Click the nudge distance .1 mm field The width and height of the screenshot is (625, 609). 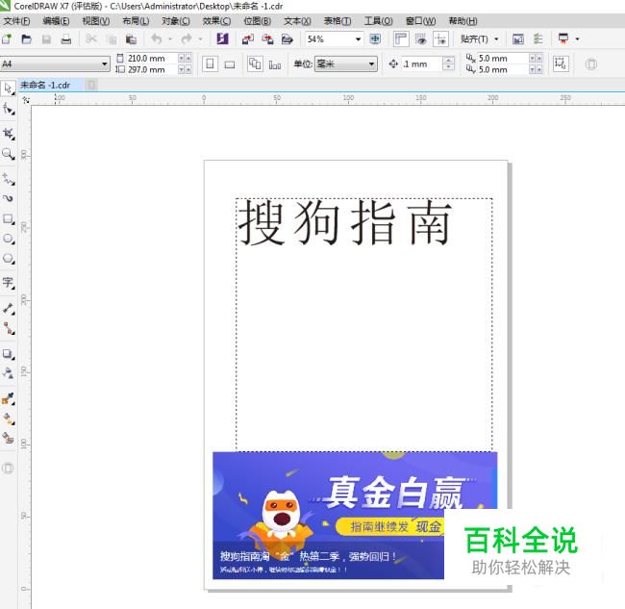click(421, 63)
